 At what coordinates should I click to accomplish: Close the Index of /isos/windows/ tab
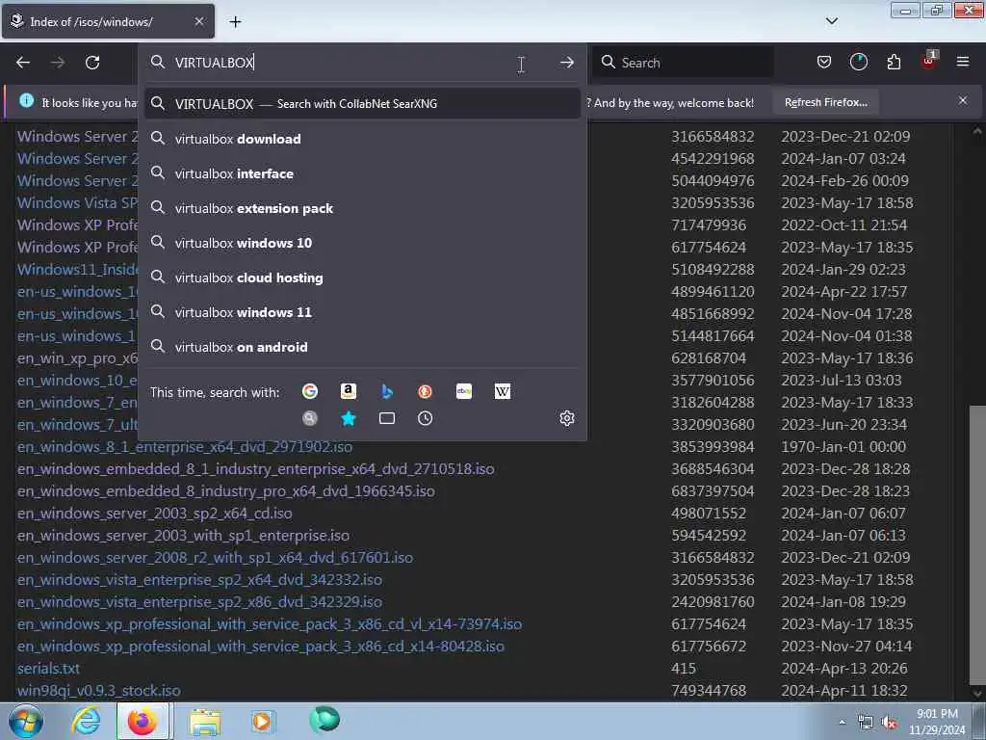point(199,21)
